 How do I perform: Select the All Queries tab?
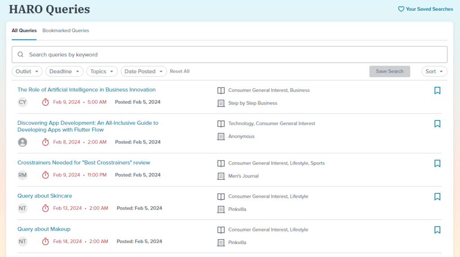(x=24, y=31)
